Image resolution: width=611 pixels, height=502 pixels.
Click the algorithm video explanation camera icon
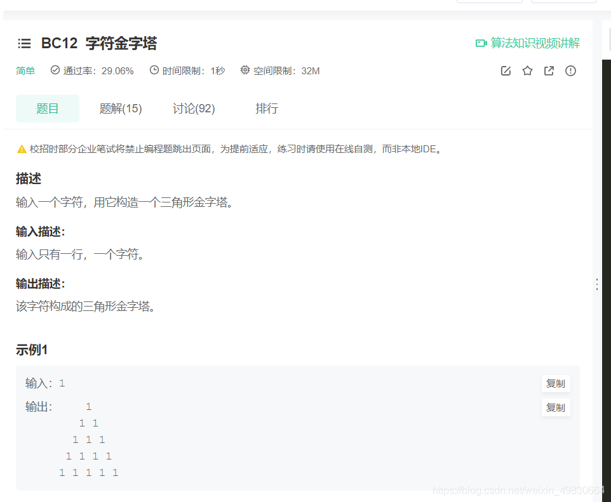481,43
